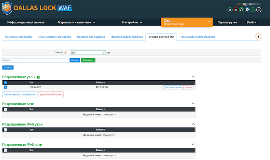Open the Журналы и статистика dropdown menu

pos(76,22)
